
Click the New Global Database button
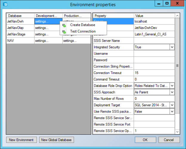[56, 140]
